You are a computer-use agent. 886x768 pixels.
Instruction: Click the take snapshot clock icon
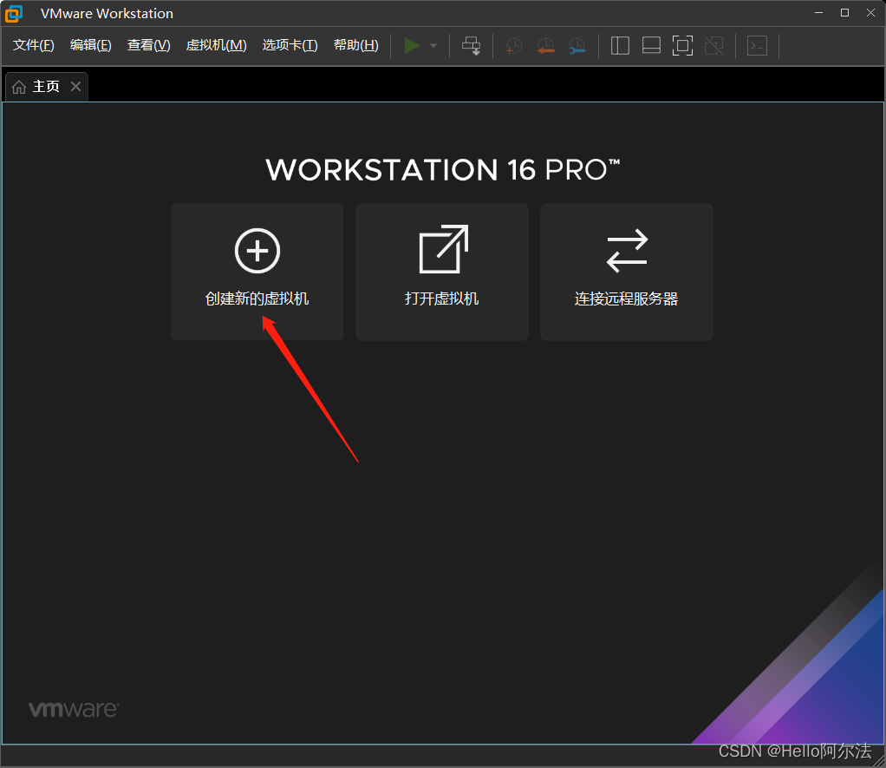click(x=513, y=46)
